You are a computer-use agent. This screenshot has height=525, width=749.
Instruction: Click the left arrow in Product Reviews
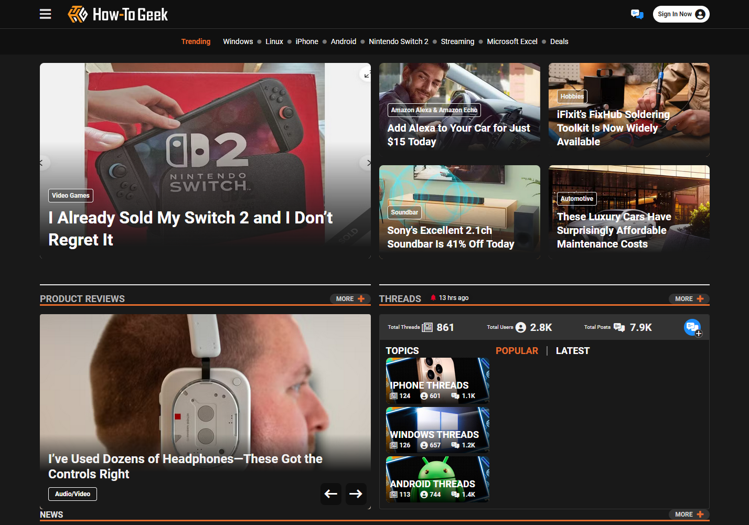point(331,494)
